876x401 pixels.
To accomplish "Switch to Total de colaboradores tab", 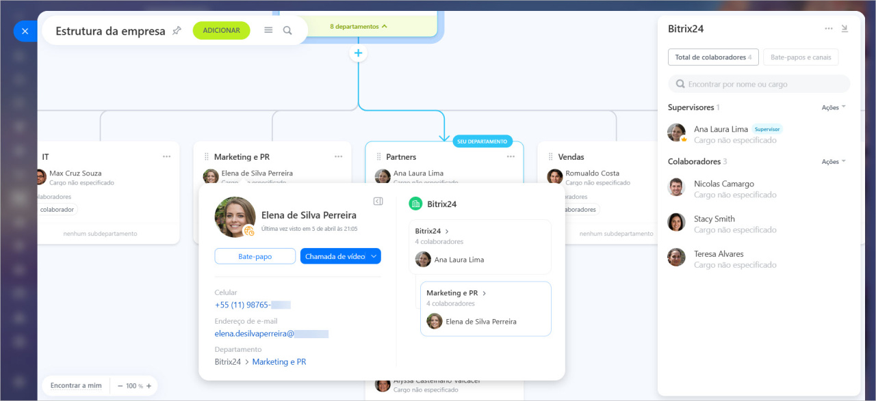I will (713, 57).
